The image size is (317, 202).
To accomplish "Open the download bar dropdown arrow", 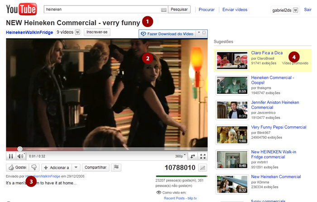I will [199, 32].
